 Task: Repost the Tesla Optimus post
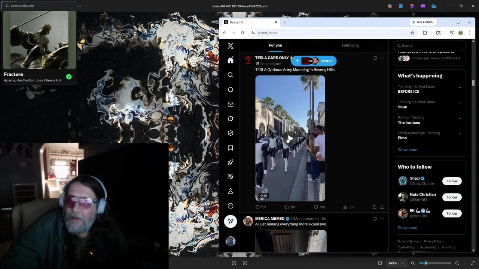pyautogui.click(x=290, y=207)
